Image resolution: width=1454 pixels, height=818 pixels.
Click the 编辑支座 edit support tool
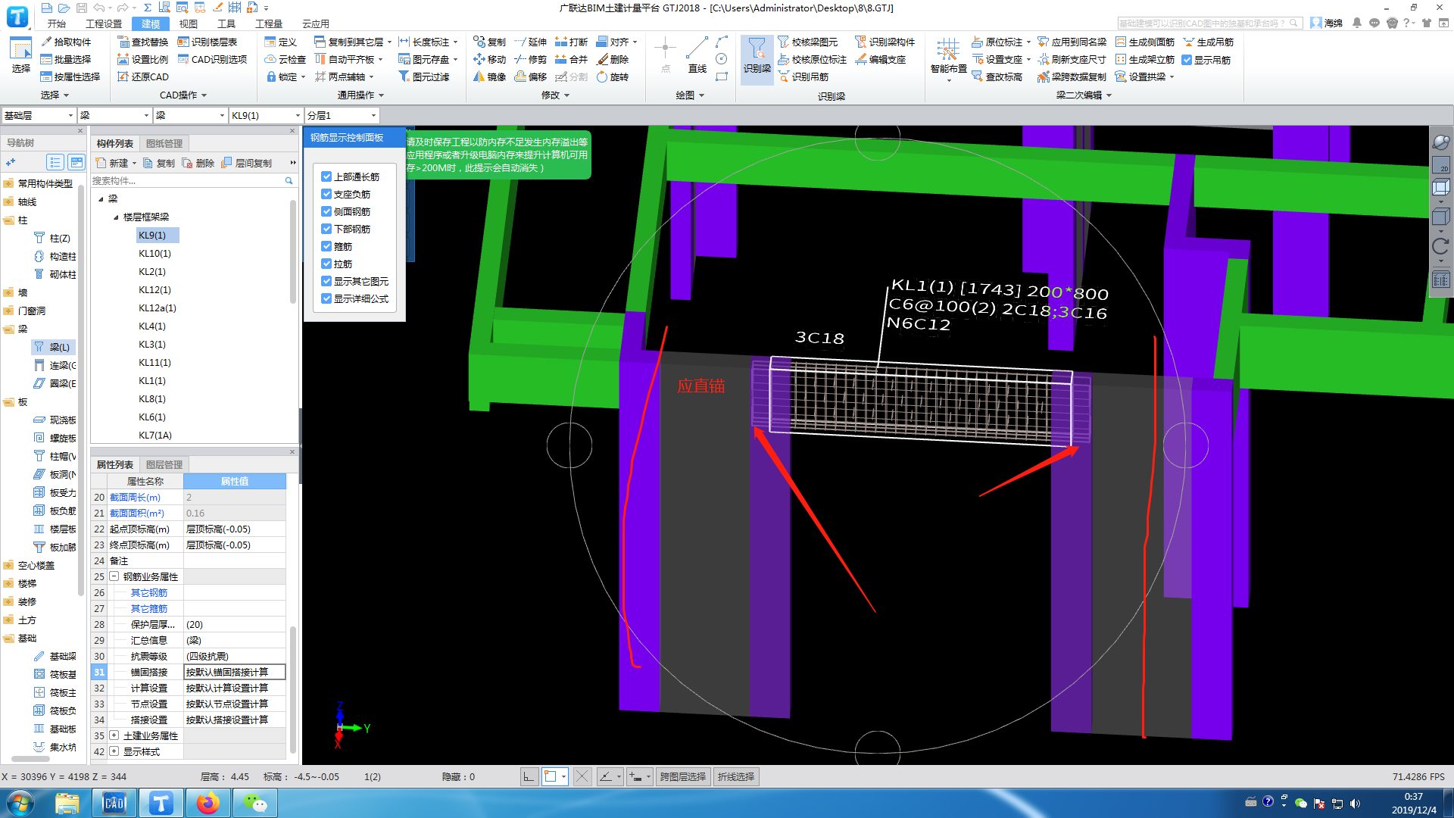(x=880, y=59)
